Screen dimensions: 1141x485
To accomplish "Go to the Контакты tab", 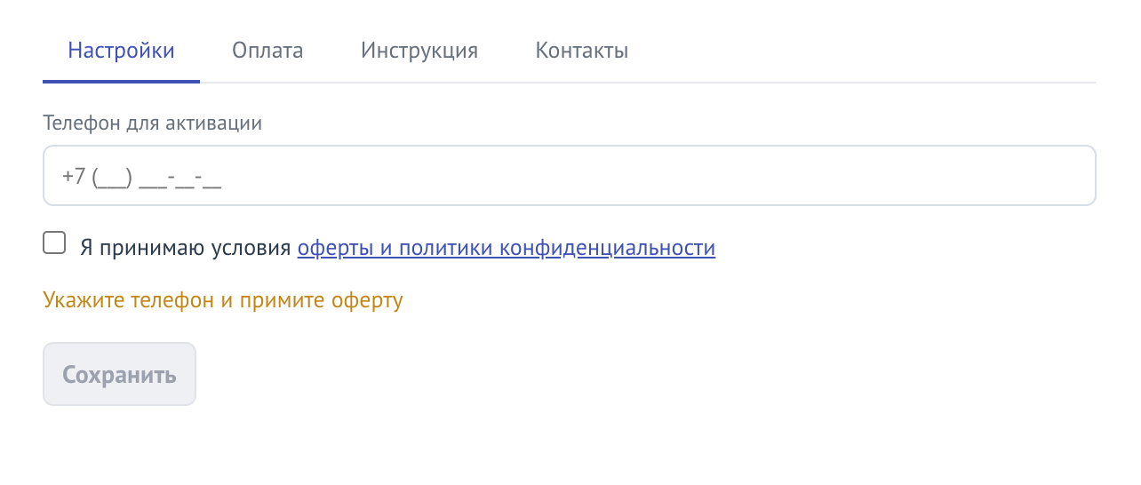I will (582, 51).
